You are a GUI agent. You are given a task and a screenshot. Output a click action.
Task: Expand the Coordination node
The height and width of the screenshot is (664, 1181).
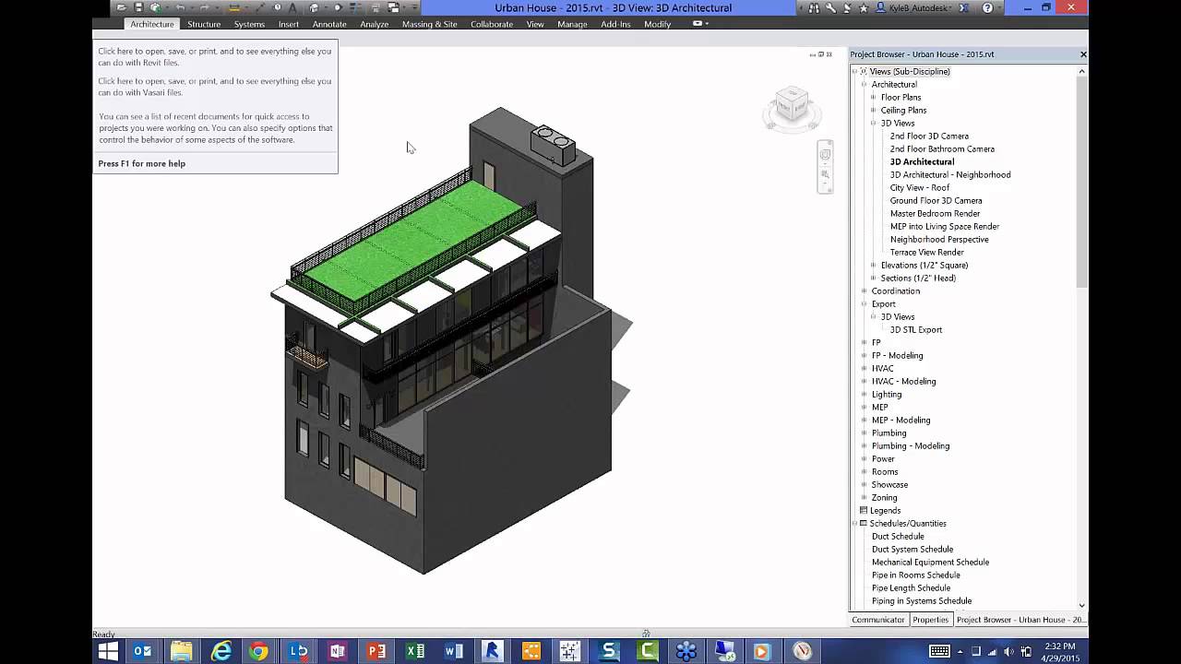865,290
